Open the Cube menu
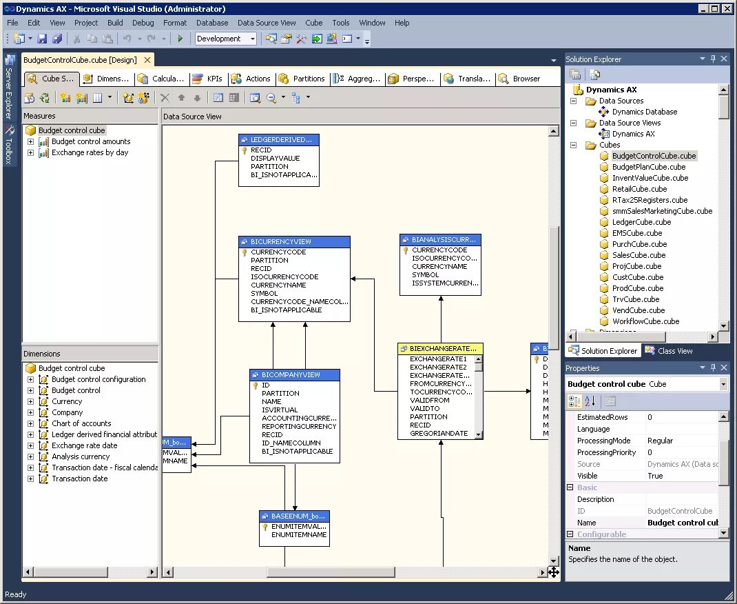The height and width of the screenshot is (604, 737). coord(313,23)
